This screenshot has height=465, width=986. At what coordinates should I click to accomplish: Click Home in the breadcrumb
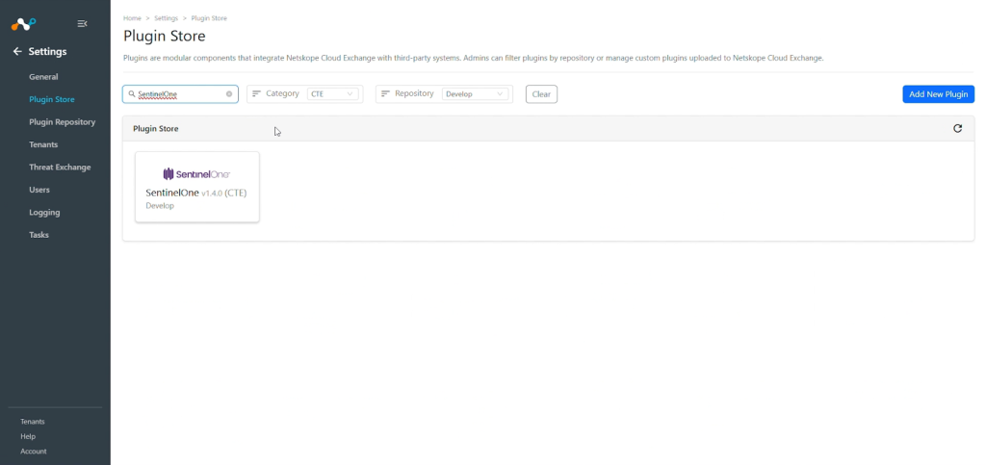pyautogui.click(x=132, y=18)
